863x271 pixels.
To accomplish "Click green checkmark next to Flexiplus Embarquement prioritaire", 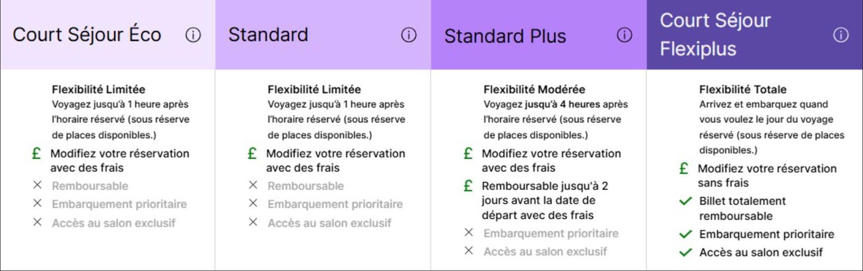I will (x=685, y=234).
